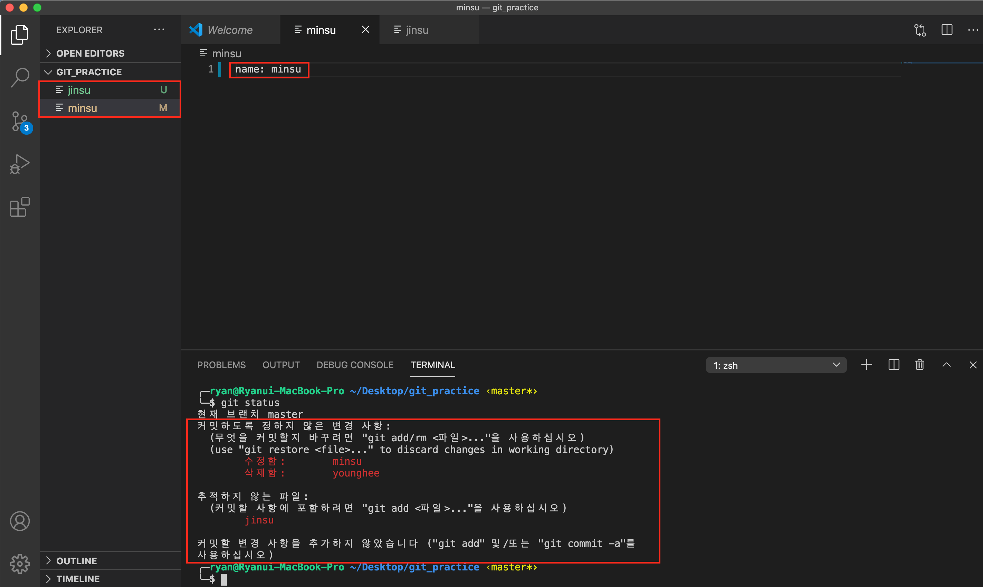983x587 pixels.
Task: Split the editor to the right
Action: (x=947, y=30)
